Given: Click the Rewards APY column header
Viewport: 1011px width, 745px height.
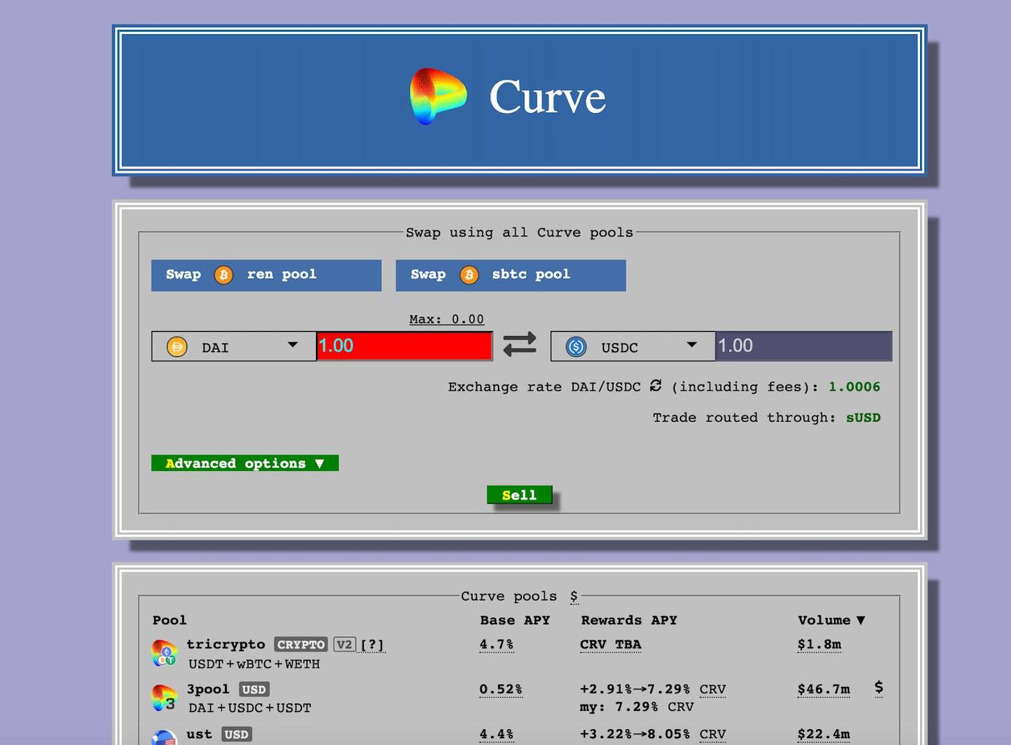Looking at the screenshot, I should pyautogui.click(x=628, y=620).
